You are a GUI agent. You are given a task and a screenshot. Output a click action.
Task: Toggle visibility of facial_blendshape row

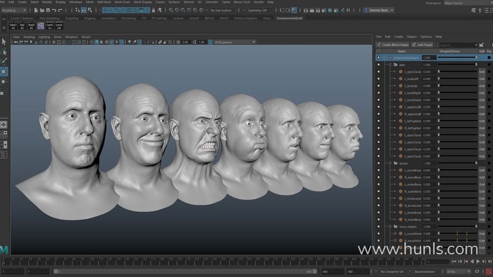tap(379, 58)
